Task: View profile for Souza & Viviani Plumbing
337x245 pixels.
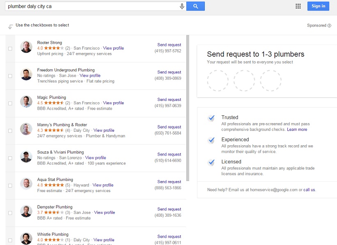Action: pos(96,158)
